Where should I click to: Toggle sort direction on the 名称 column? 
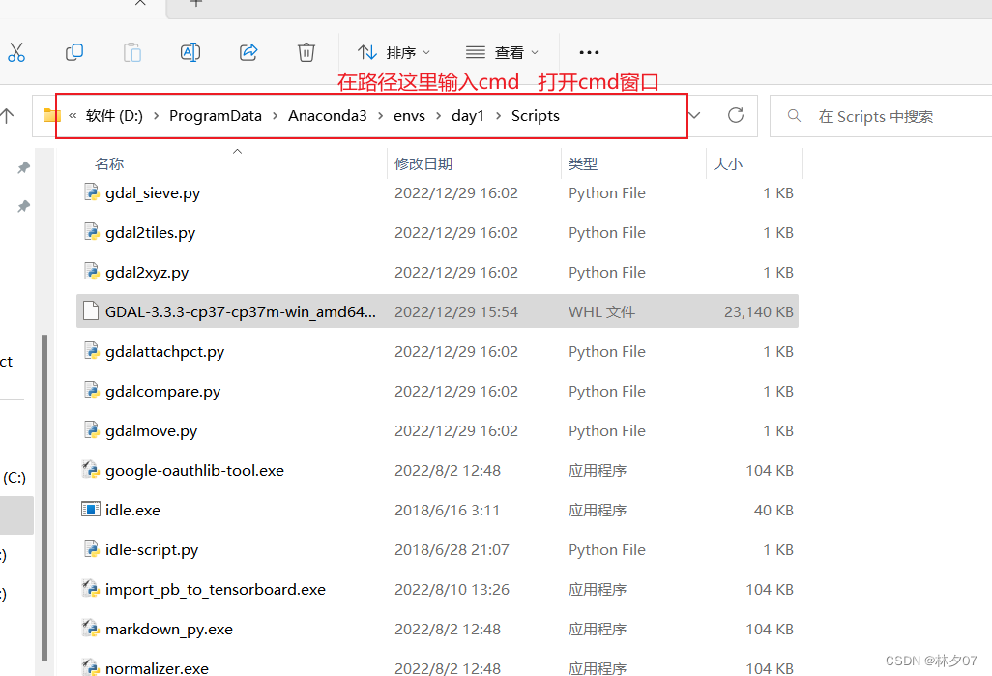(x=109, y=162)
